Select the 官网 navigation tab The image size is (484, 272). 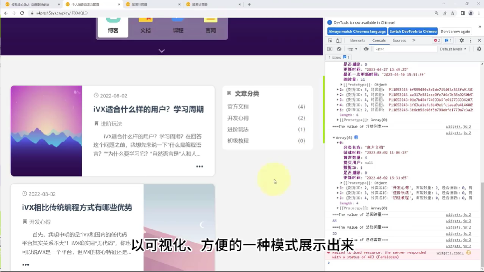click(211, 27)
